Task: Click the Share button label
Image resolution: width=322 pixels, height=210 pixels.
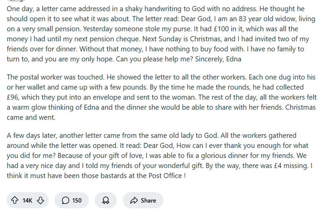Action: (148, 200)
